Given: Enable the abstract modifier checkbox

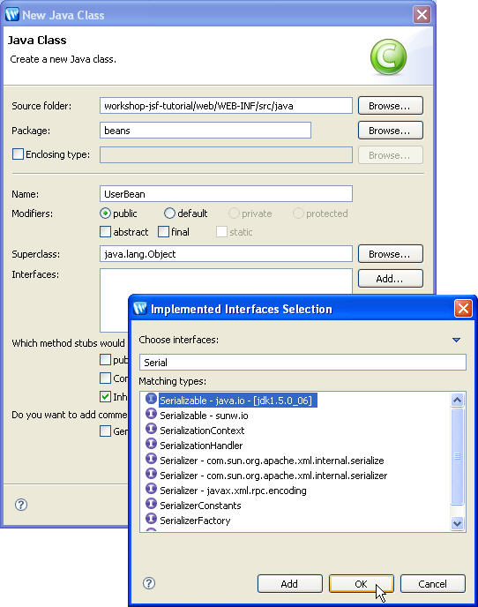Looking at the screenshot, I should [105, 232].
